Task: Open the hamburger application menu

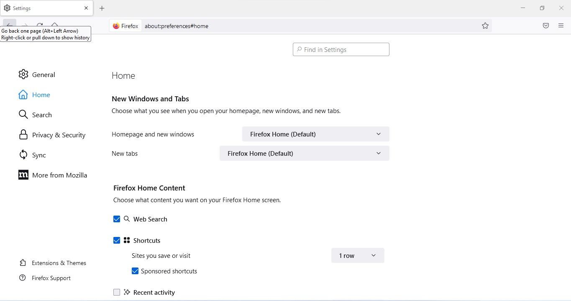Action: [561, 26]
